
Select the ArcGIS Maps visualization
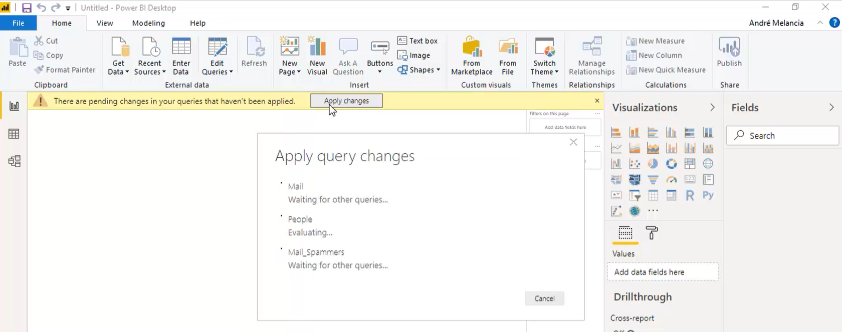(x=635, y=211)
